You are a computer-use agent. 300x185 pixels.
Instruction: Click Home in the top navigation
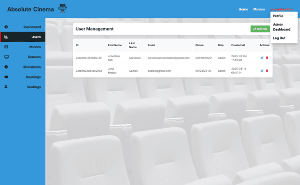pos(243,9)
